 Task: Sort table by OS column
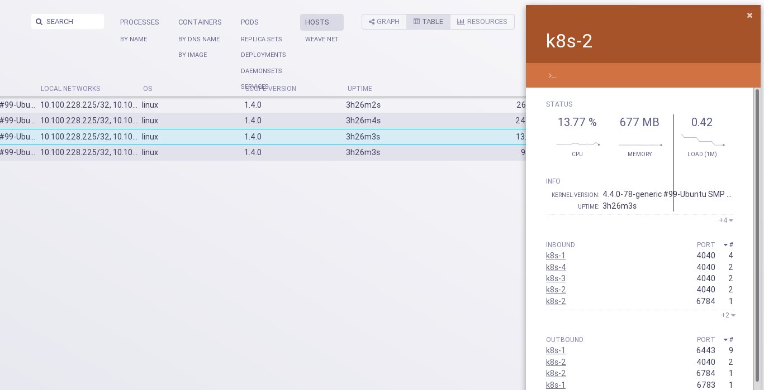tap(148, 89)
